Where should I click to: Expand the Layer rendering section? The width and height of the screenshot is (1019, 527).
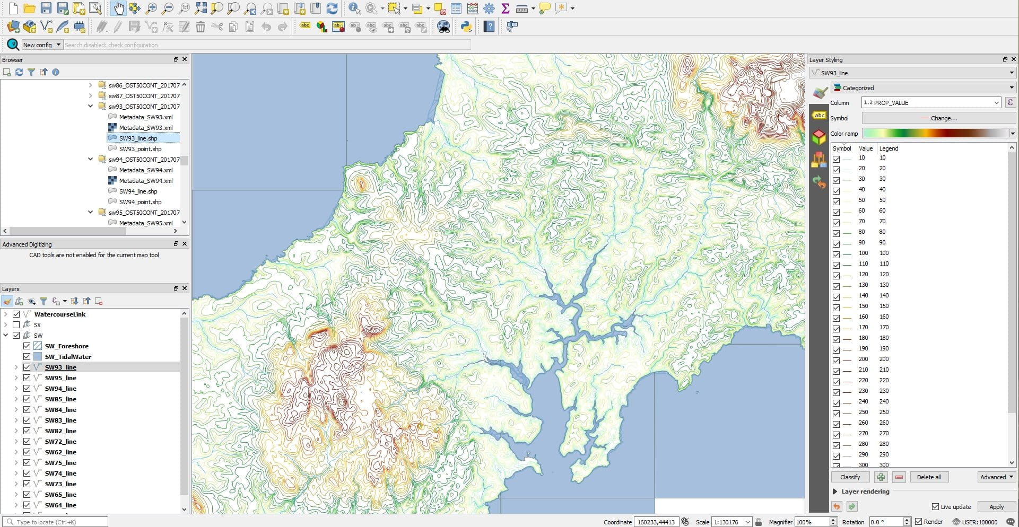[835, 491]
